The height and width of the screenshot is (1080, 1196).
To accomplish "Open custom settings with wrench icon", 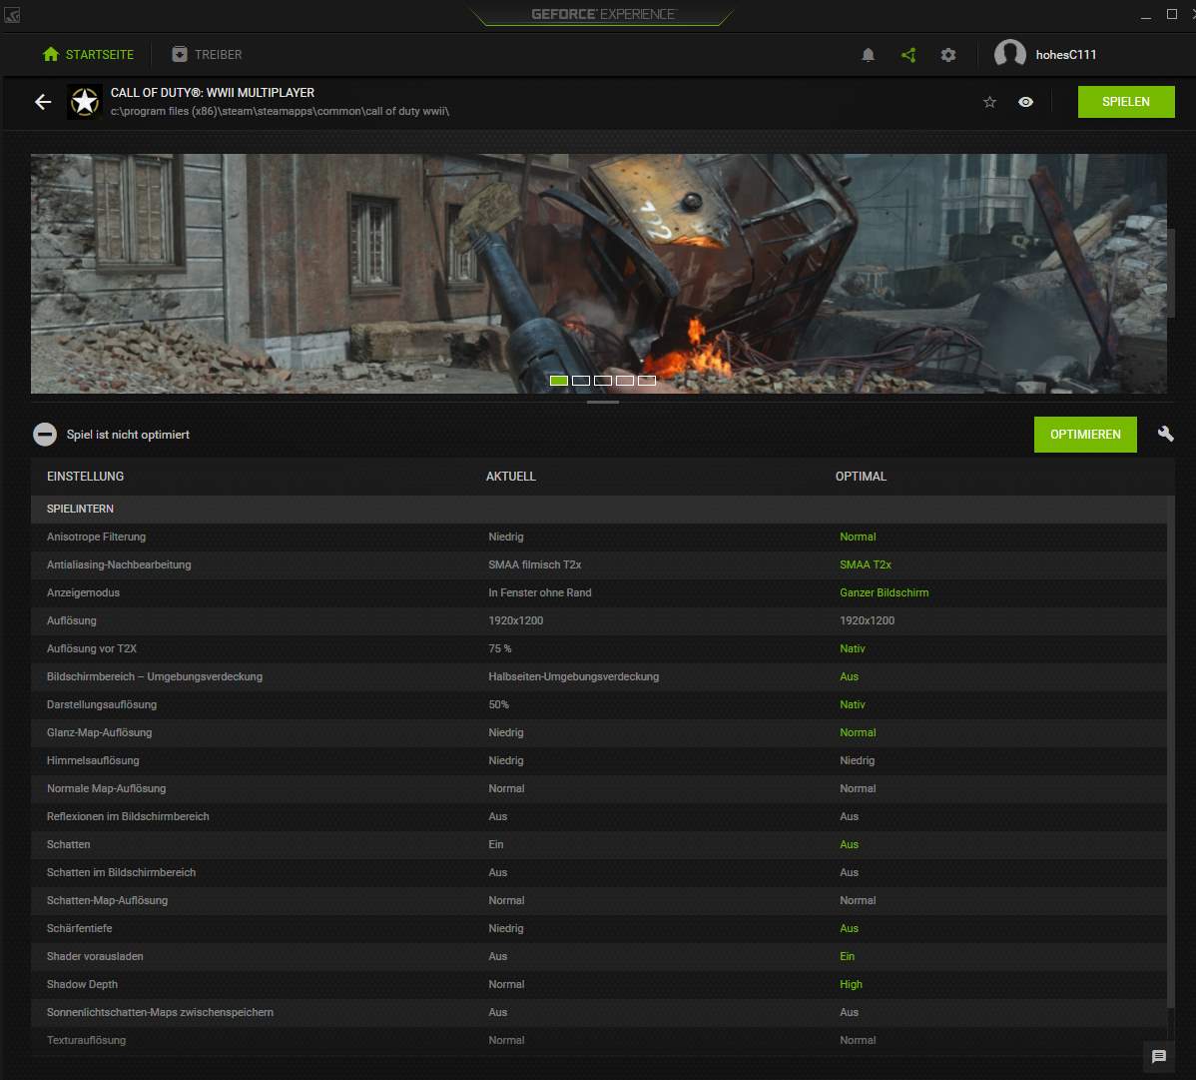I will [x=1165, y=435].
